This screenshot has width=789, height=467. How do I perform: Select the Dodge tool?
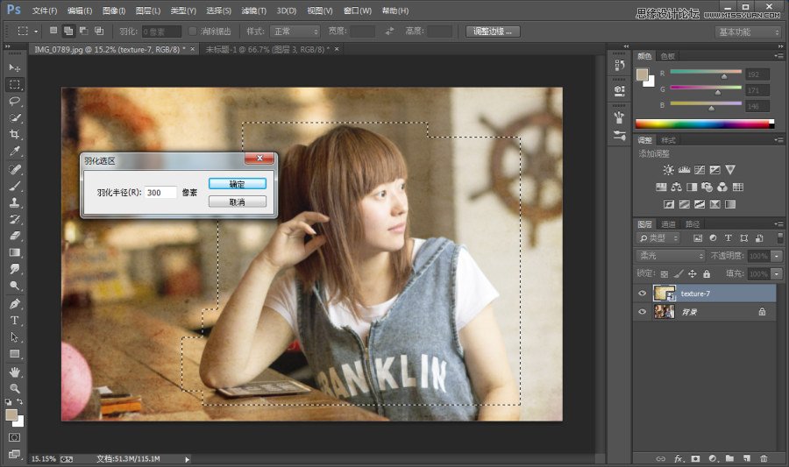(14, 286)
